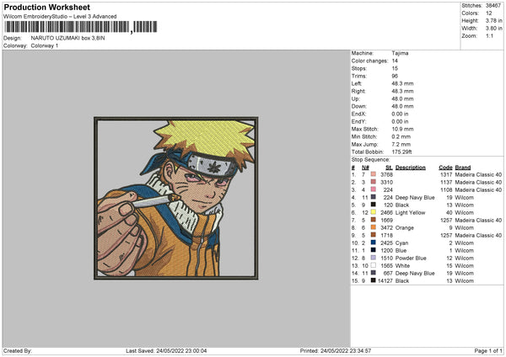Click the Machine value 'Tajima'
This screenshot has height=357, width=506.
[400, 53]
